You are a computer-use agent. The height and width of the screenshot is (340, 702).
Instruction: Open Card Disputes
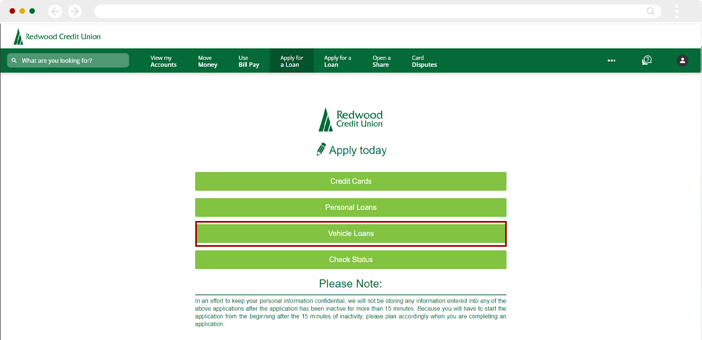coord(424,60)
